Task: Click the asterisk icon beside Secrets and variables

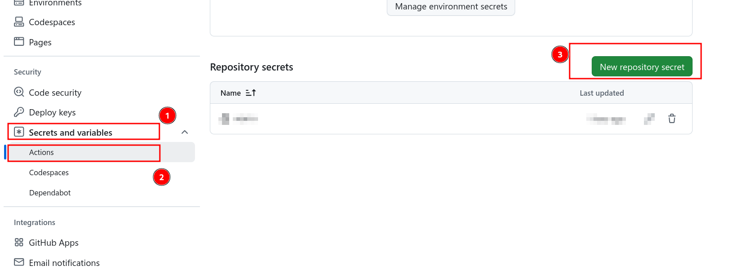Action: click(19, 132)
